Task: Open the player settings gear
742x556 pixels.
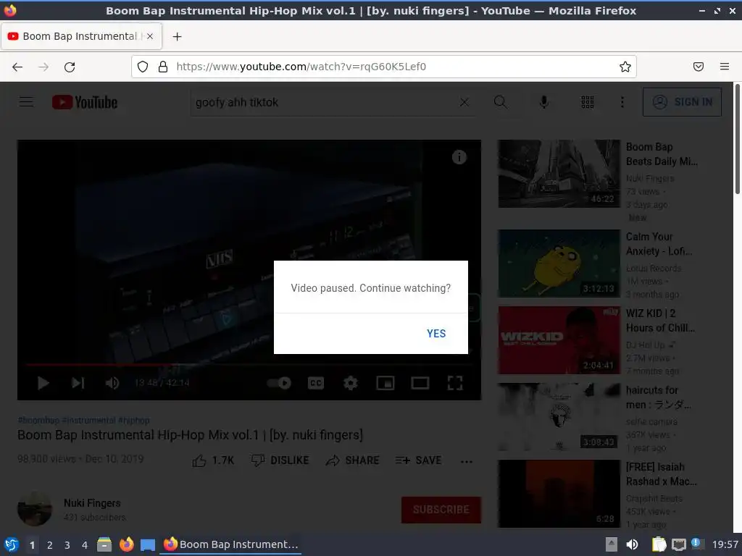Action: (x=350, y=383)
